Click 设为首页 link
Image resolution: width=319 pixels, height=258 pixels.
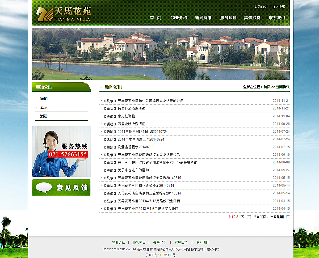tap(261, 7)
